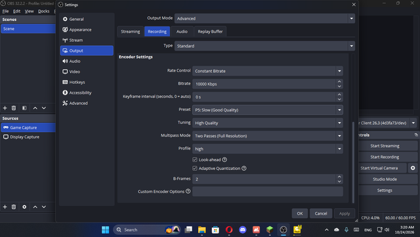Move scene down with arrow icon

point(44,108)
